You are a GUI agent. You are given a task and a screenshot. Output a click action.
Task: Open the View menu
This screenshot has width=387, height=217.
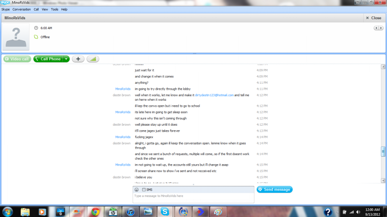pos(45,9)
